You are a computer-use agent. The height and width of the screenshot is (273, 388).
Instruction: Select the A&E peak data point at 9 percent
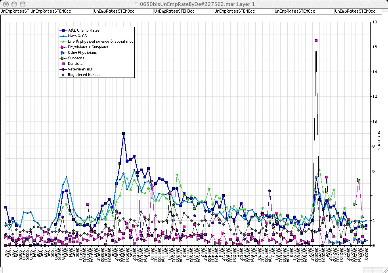(x=124, y=134)
